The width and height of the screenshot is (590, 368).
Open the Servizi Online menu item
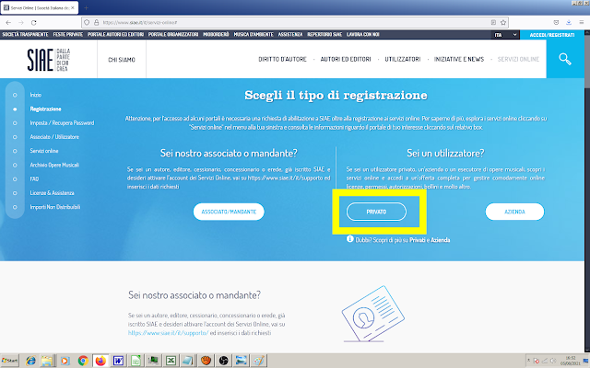point(518,59)
